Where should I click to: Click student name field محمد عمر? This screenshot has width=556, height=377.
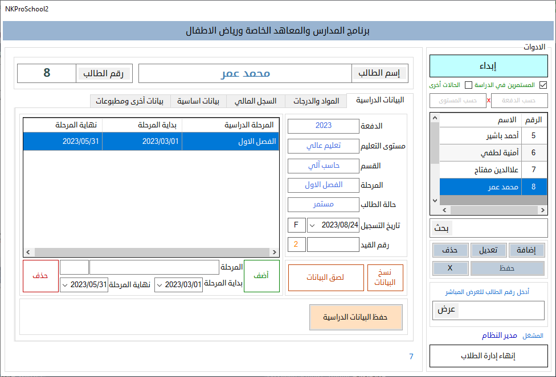coord(246,73)
